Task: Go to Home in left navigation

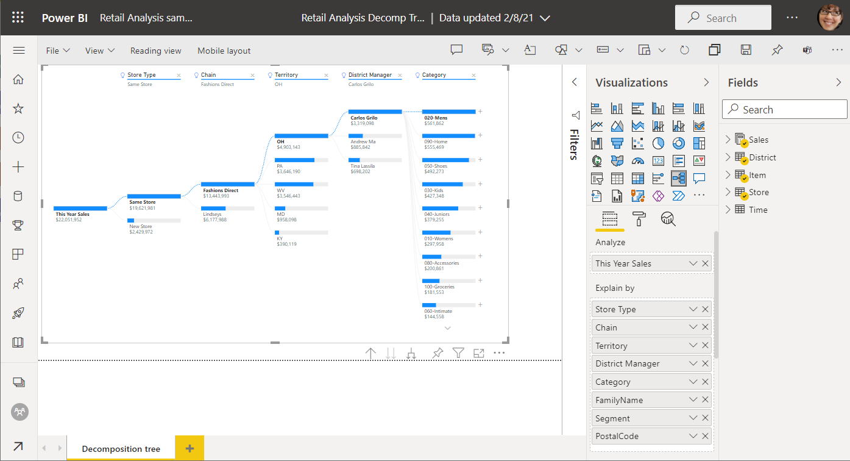Action: coord(18,79)
